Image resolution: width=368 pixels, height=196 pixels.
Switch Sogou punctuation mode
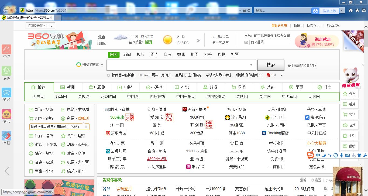tap(330, 156)
